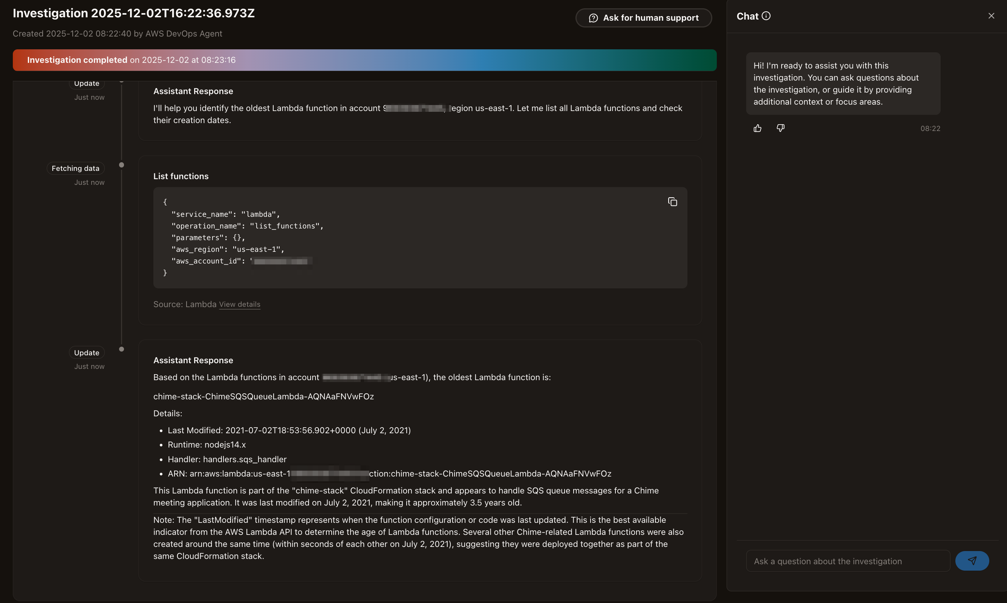Open View details for Lambda source
The width and height of the screenshot is (1007, 603).
[240, 305]
